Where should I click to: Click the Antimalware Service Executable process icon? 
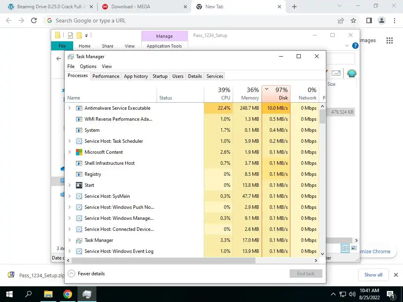point(79,108)
